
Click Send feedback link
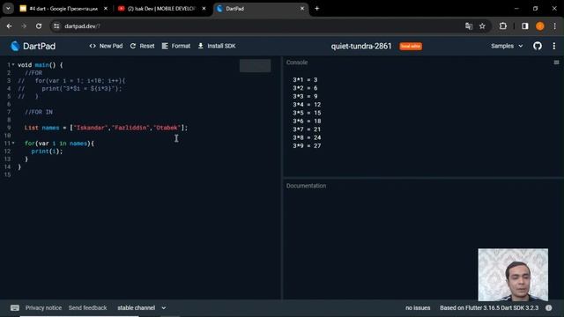coord(88,308)
